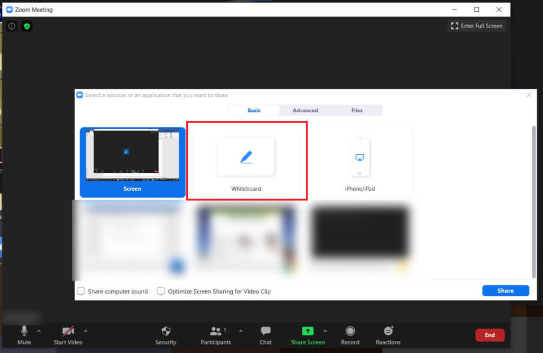Mute the microphone
Image resolution: width=543 pixels, height=353 pixels.
pyautogui.click(x=24, y=335)
